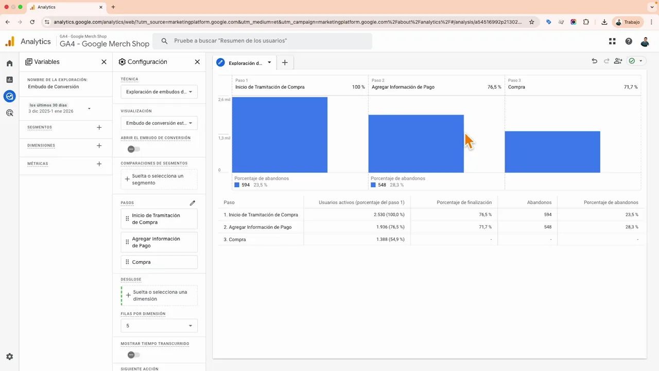Open Advertising icon in left sidebar
The width and height of the screenshot is (659, 371).
tap(9, 112)
